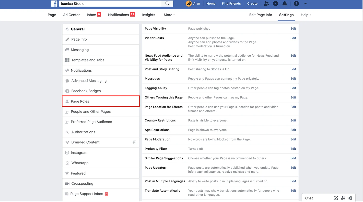Edit the Page Moderation setting
This screenshot has height=202, width=363.
point(293,139)
